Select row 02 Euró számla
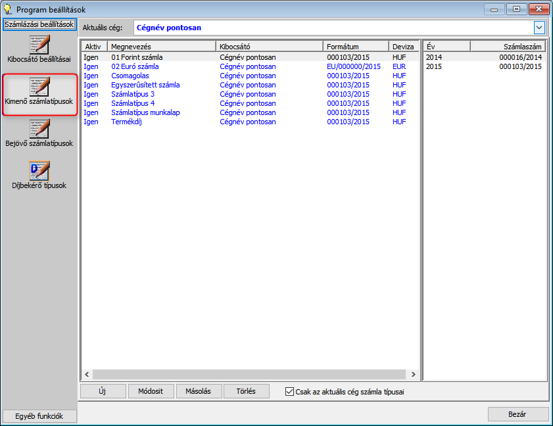This screenshot has height=426, width=553. pyautogui.click(x=250, y=66)
